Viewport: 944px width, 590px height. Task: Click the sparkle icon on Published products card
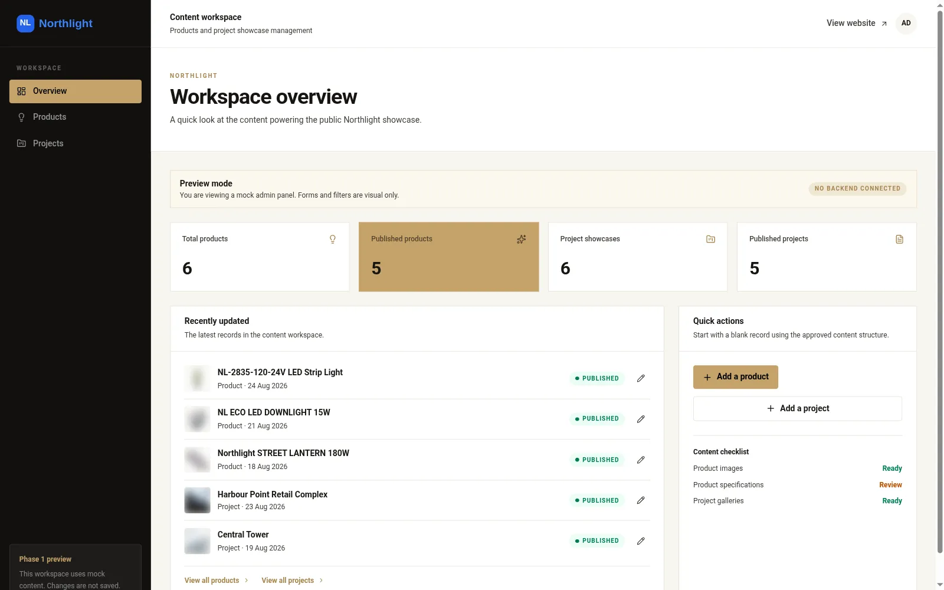click(x=522, y=239)
